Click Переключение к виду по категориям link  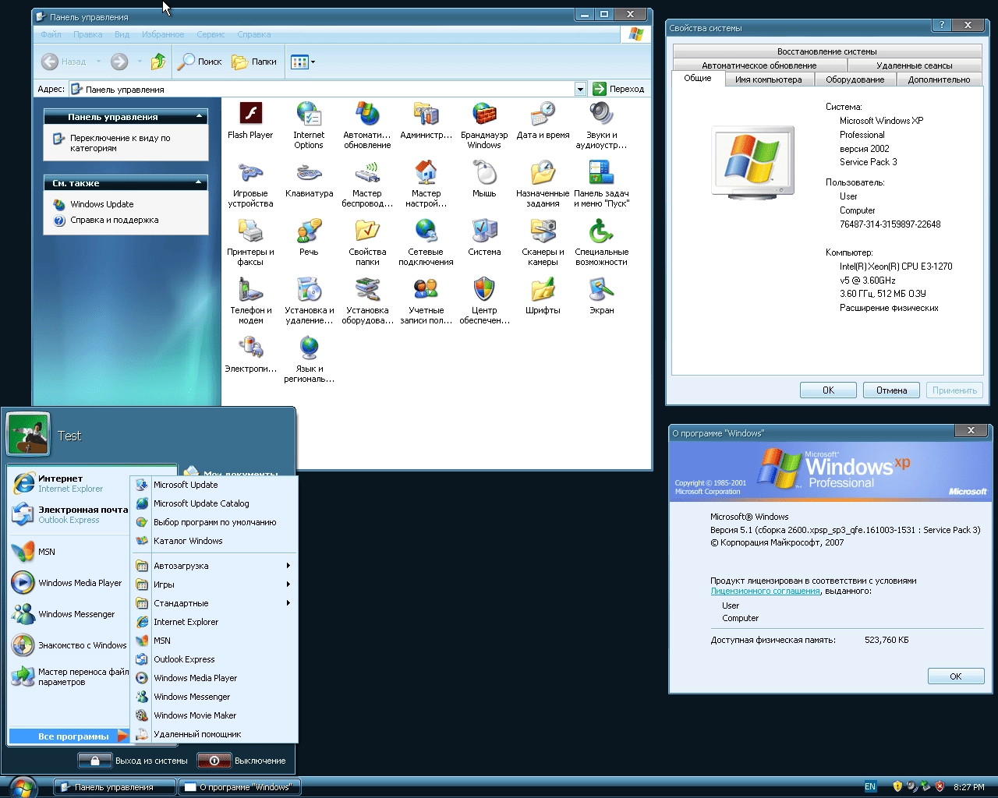tap(120, 143)
